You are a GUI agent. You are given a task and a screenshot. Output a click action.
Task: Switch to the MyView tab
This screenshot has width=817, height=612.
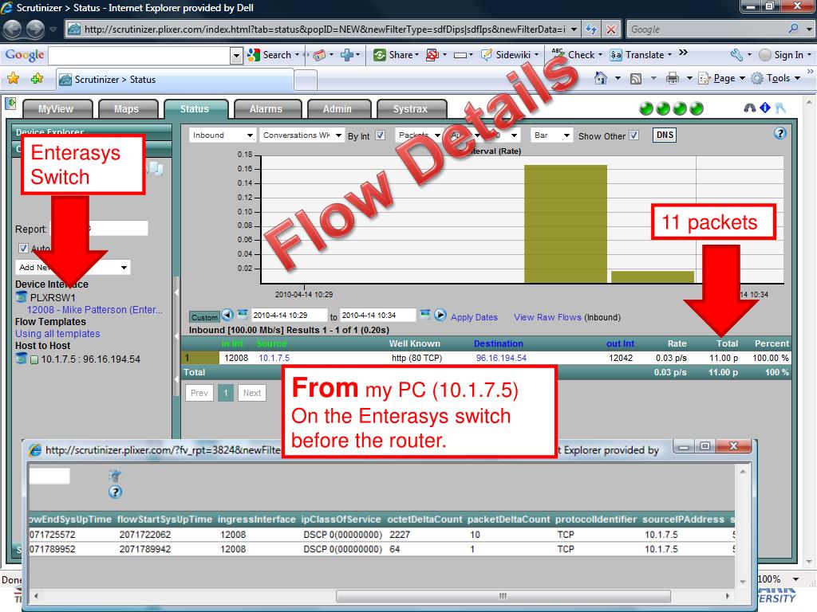click(56, 108)
